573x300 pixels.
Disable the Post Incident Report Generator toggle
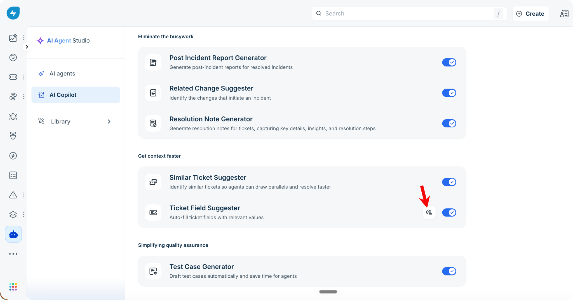449,62
